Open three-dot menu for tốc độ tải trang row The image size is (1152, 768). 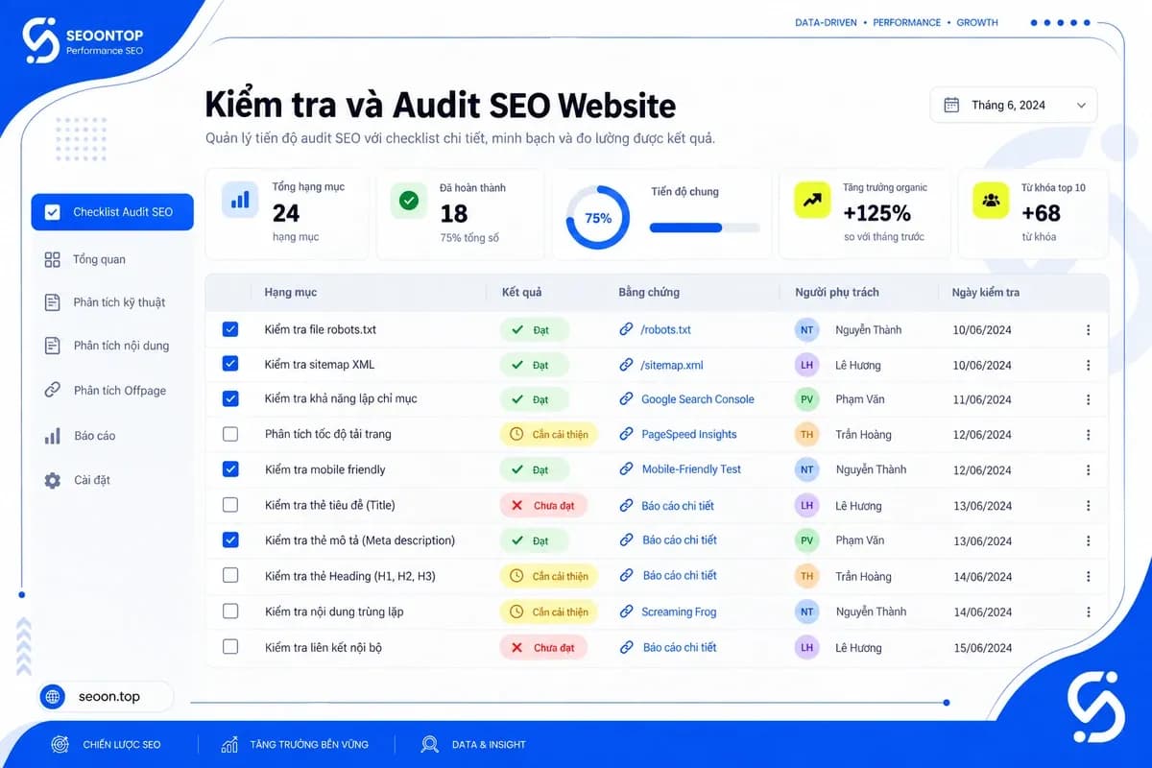pos(1088,435)
